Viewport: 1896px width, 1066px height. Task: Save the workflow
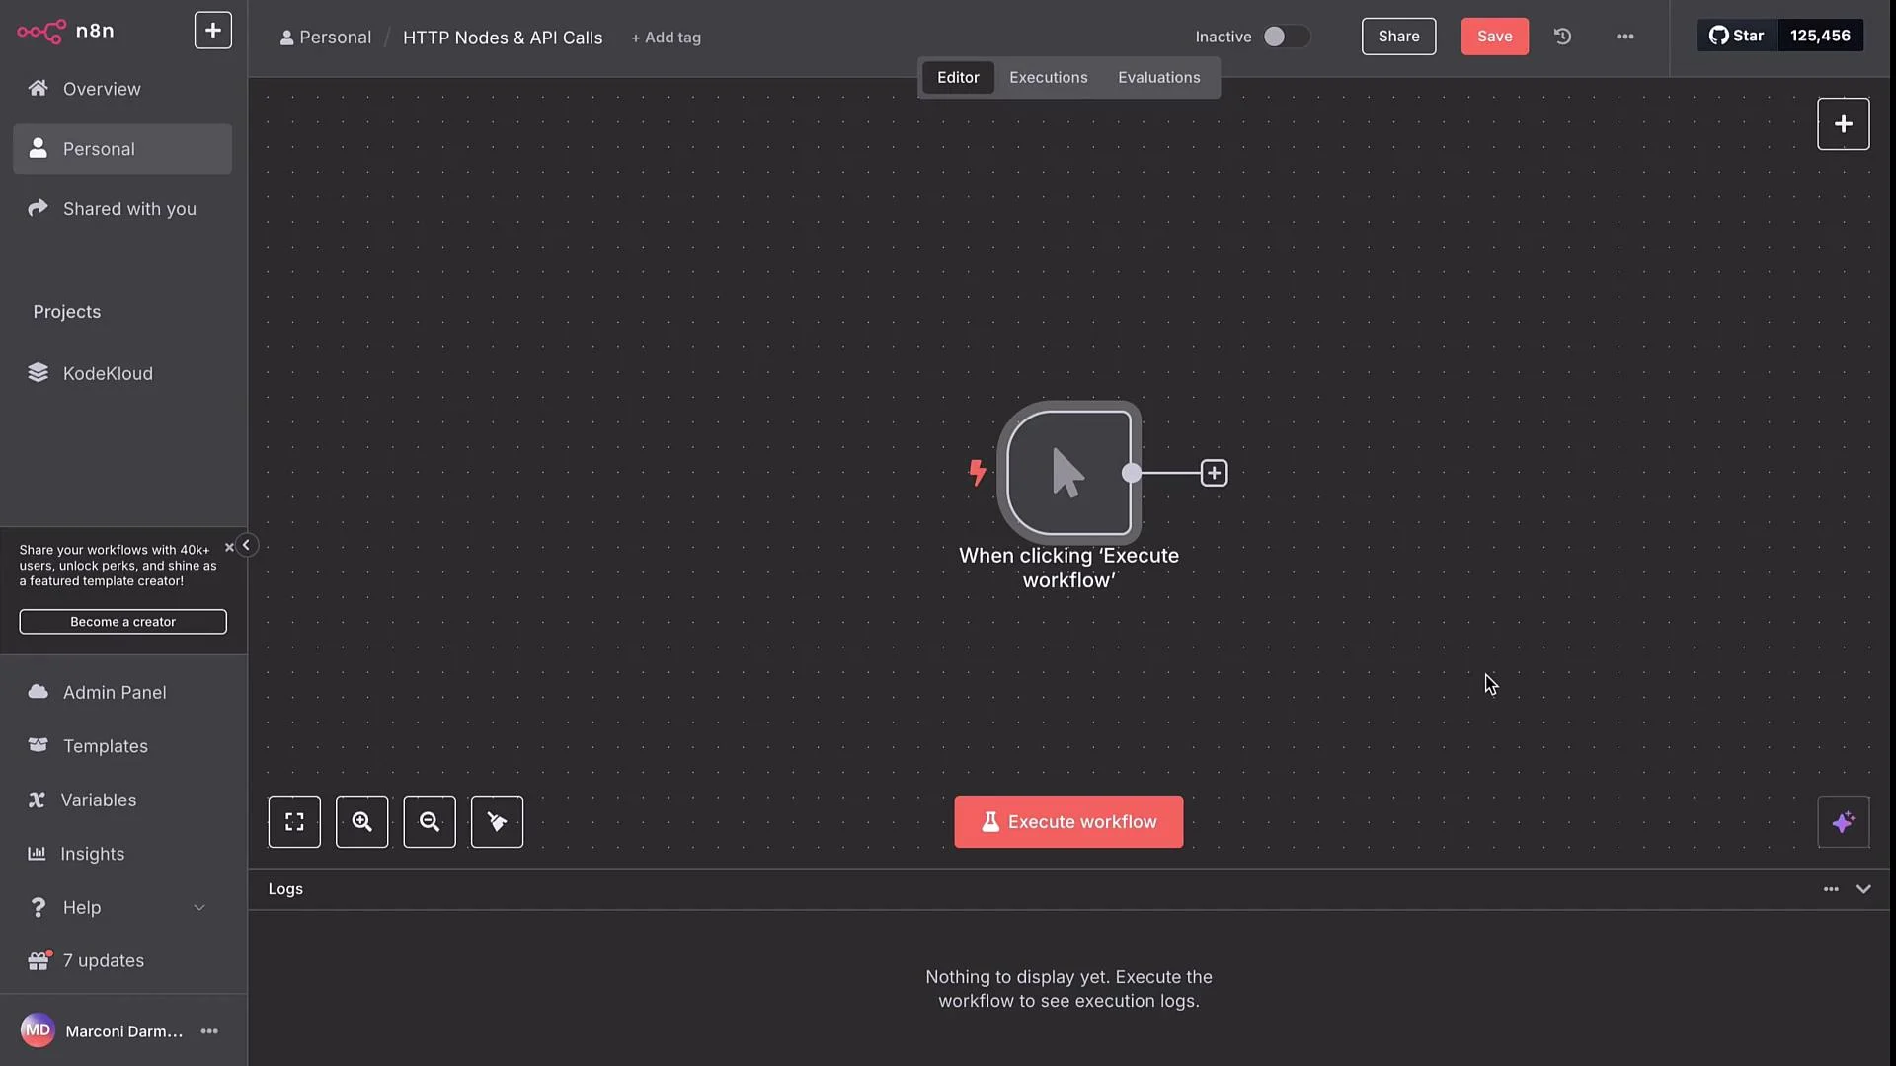1494,37
